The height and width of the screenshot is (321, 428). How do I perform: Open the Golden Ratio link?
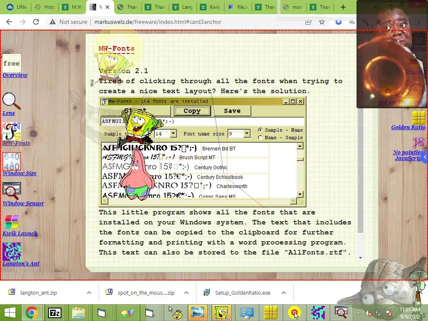(x=408, y=127)
